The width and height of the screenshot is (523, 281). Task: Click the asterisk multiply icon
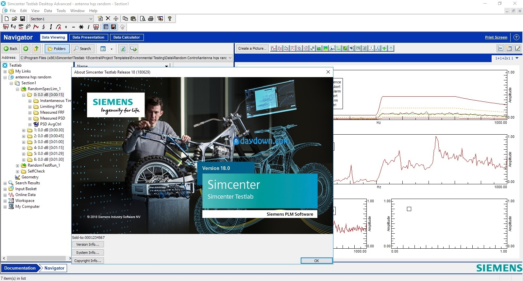click(81, 27)
